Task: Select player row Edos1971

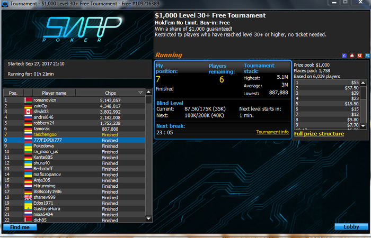Action: click(x=74, y=203)
